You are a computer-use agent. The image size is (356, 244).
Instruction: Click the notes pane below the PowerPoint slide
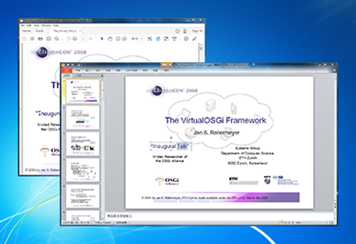click(x=219, y=216)
